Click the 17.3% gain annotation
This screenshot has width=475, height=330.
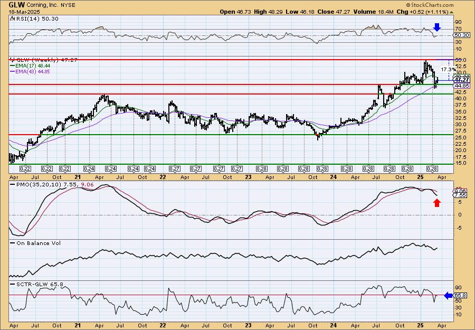point(448,70)
